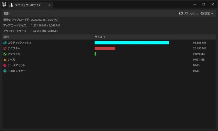
Task: Select the スタティックメッシュ row
Action: click(x=20, y=43)
